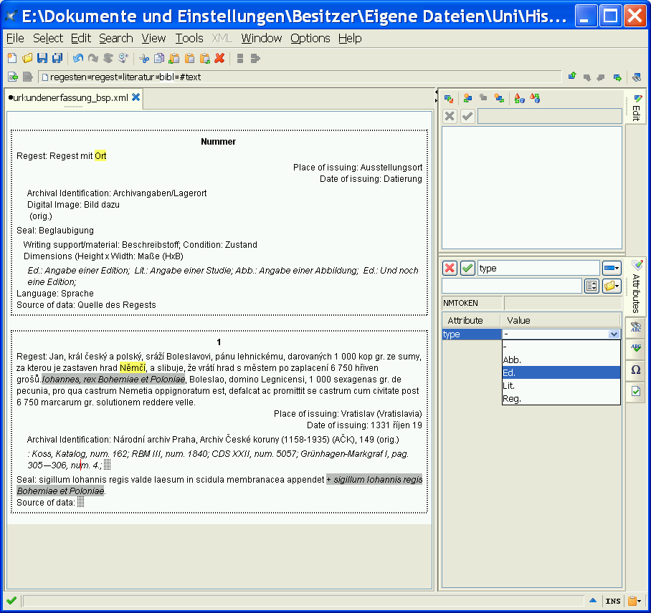Click the Join elements icon

click(x=255, y=59)
